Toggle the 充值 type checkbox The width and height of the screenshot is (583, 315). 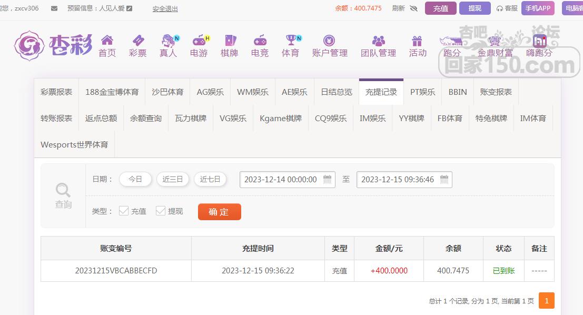click(x=123, y=211)
